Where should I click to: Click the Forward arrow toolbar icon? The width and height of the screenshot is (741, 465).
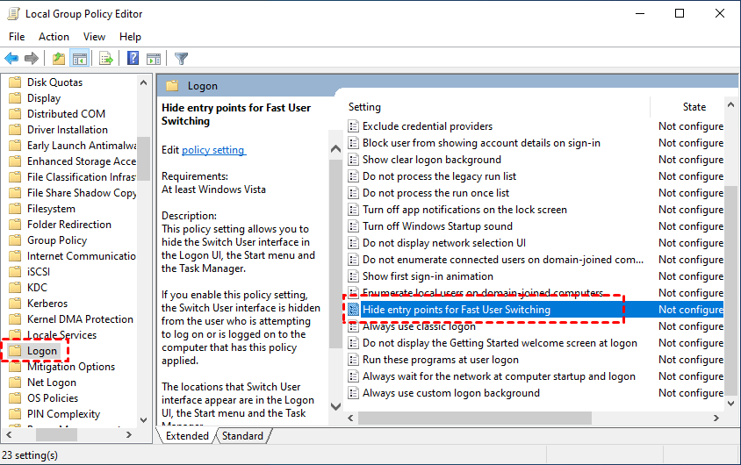pos(32,59)
